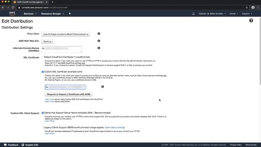
Task: Open the testuser account dropdown
Action: (212, 13)
